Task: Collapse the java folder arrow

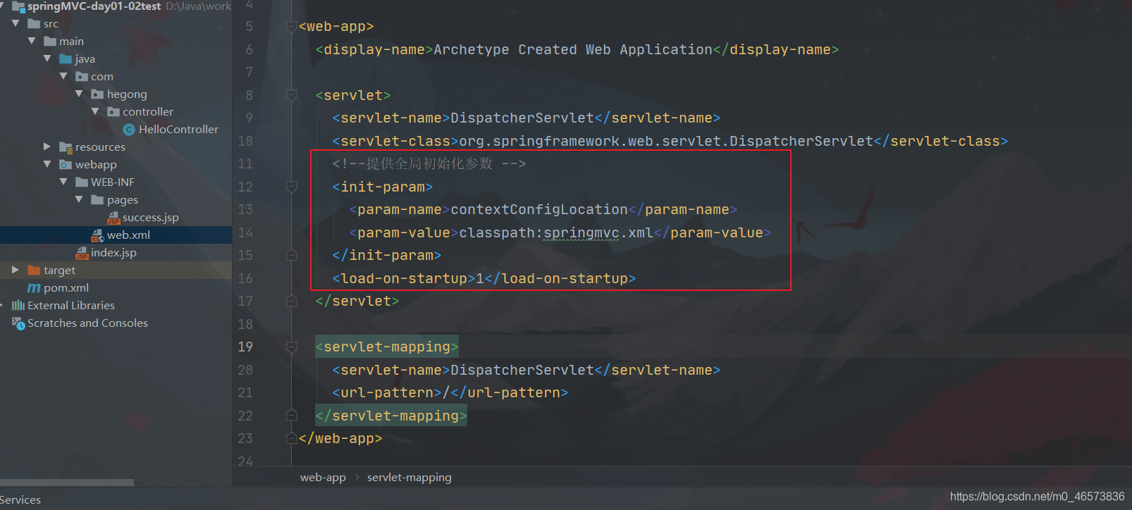Action: (47, 58)
